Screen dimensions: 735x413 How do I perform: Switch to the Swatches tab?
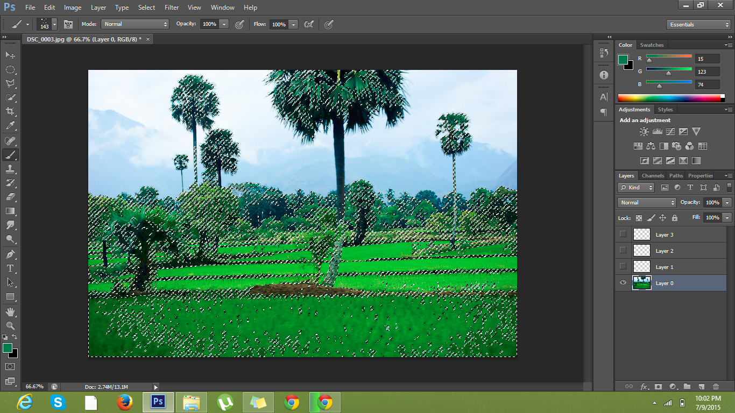pyautogui.click(x=652, y=45)
